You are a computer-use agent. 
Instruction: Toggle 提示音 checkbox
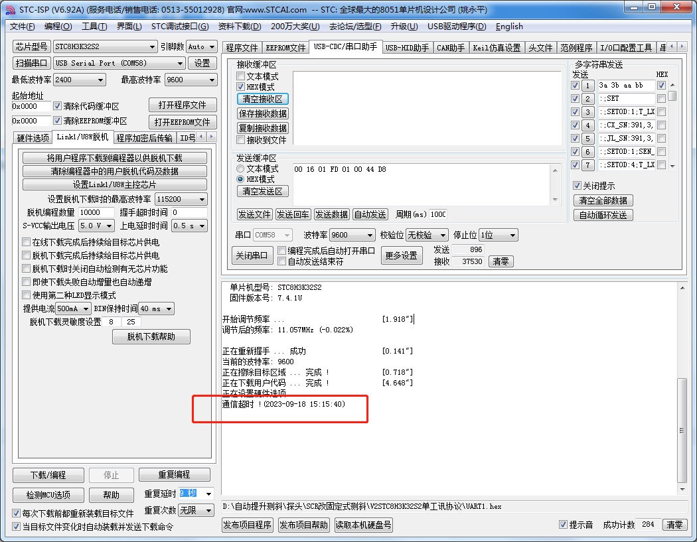pyautogui.click(x=563, y=524)
